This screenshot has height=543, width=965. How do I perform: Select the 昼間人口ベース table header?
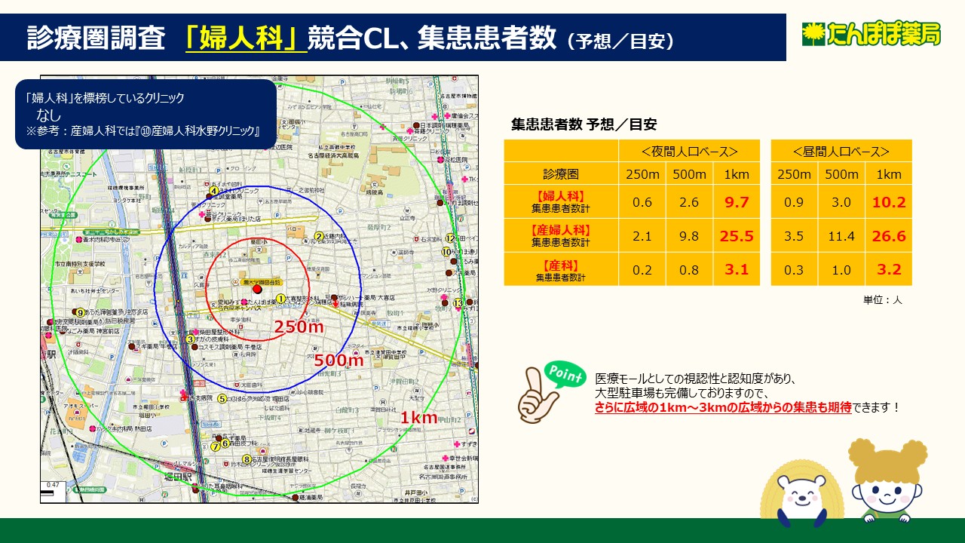841,151
